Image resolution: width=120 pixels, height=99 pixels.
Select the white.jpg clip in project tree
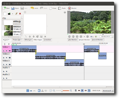pos(11,22)
